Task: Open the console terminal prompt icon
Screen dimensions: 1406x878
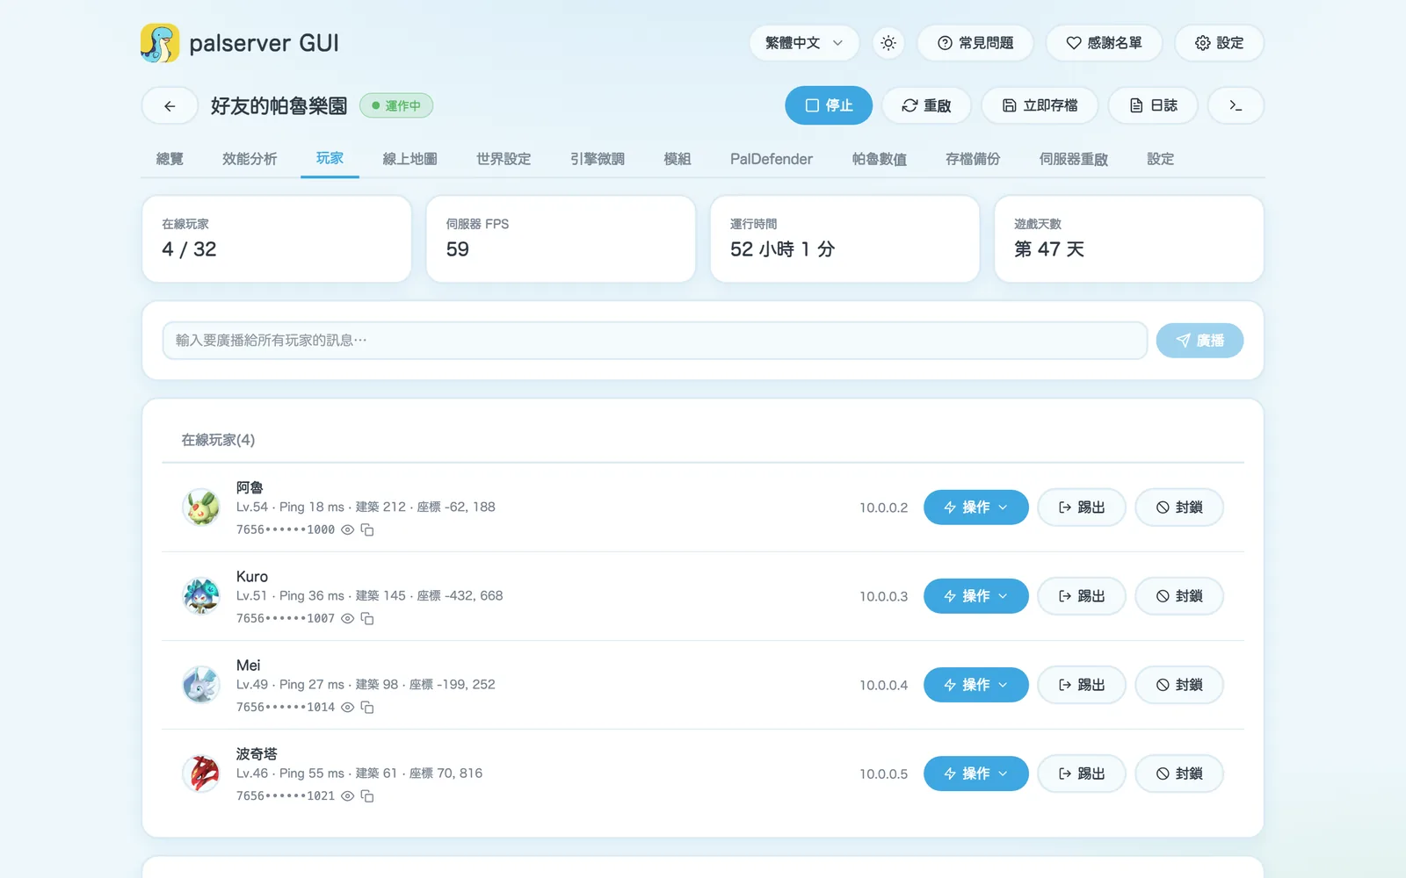Action: [x=1236, y=105]
